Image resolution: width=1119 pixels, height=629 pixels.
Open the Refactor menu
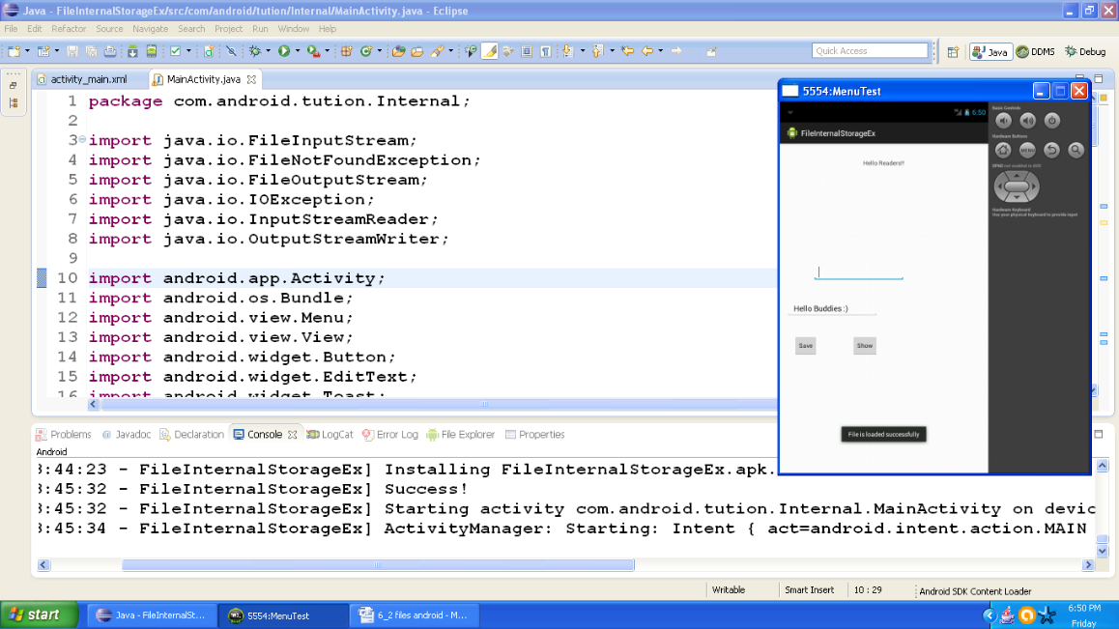[x=69, y=29]
